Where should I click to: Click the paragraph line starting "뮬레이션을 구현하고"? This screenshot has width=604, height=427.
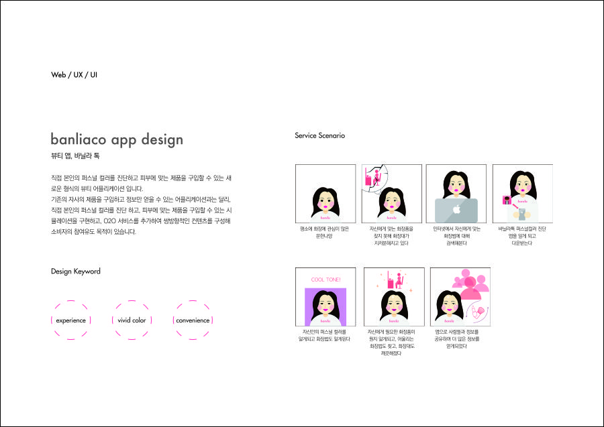pos(141,221)
